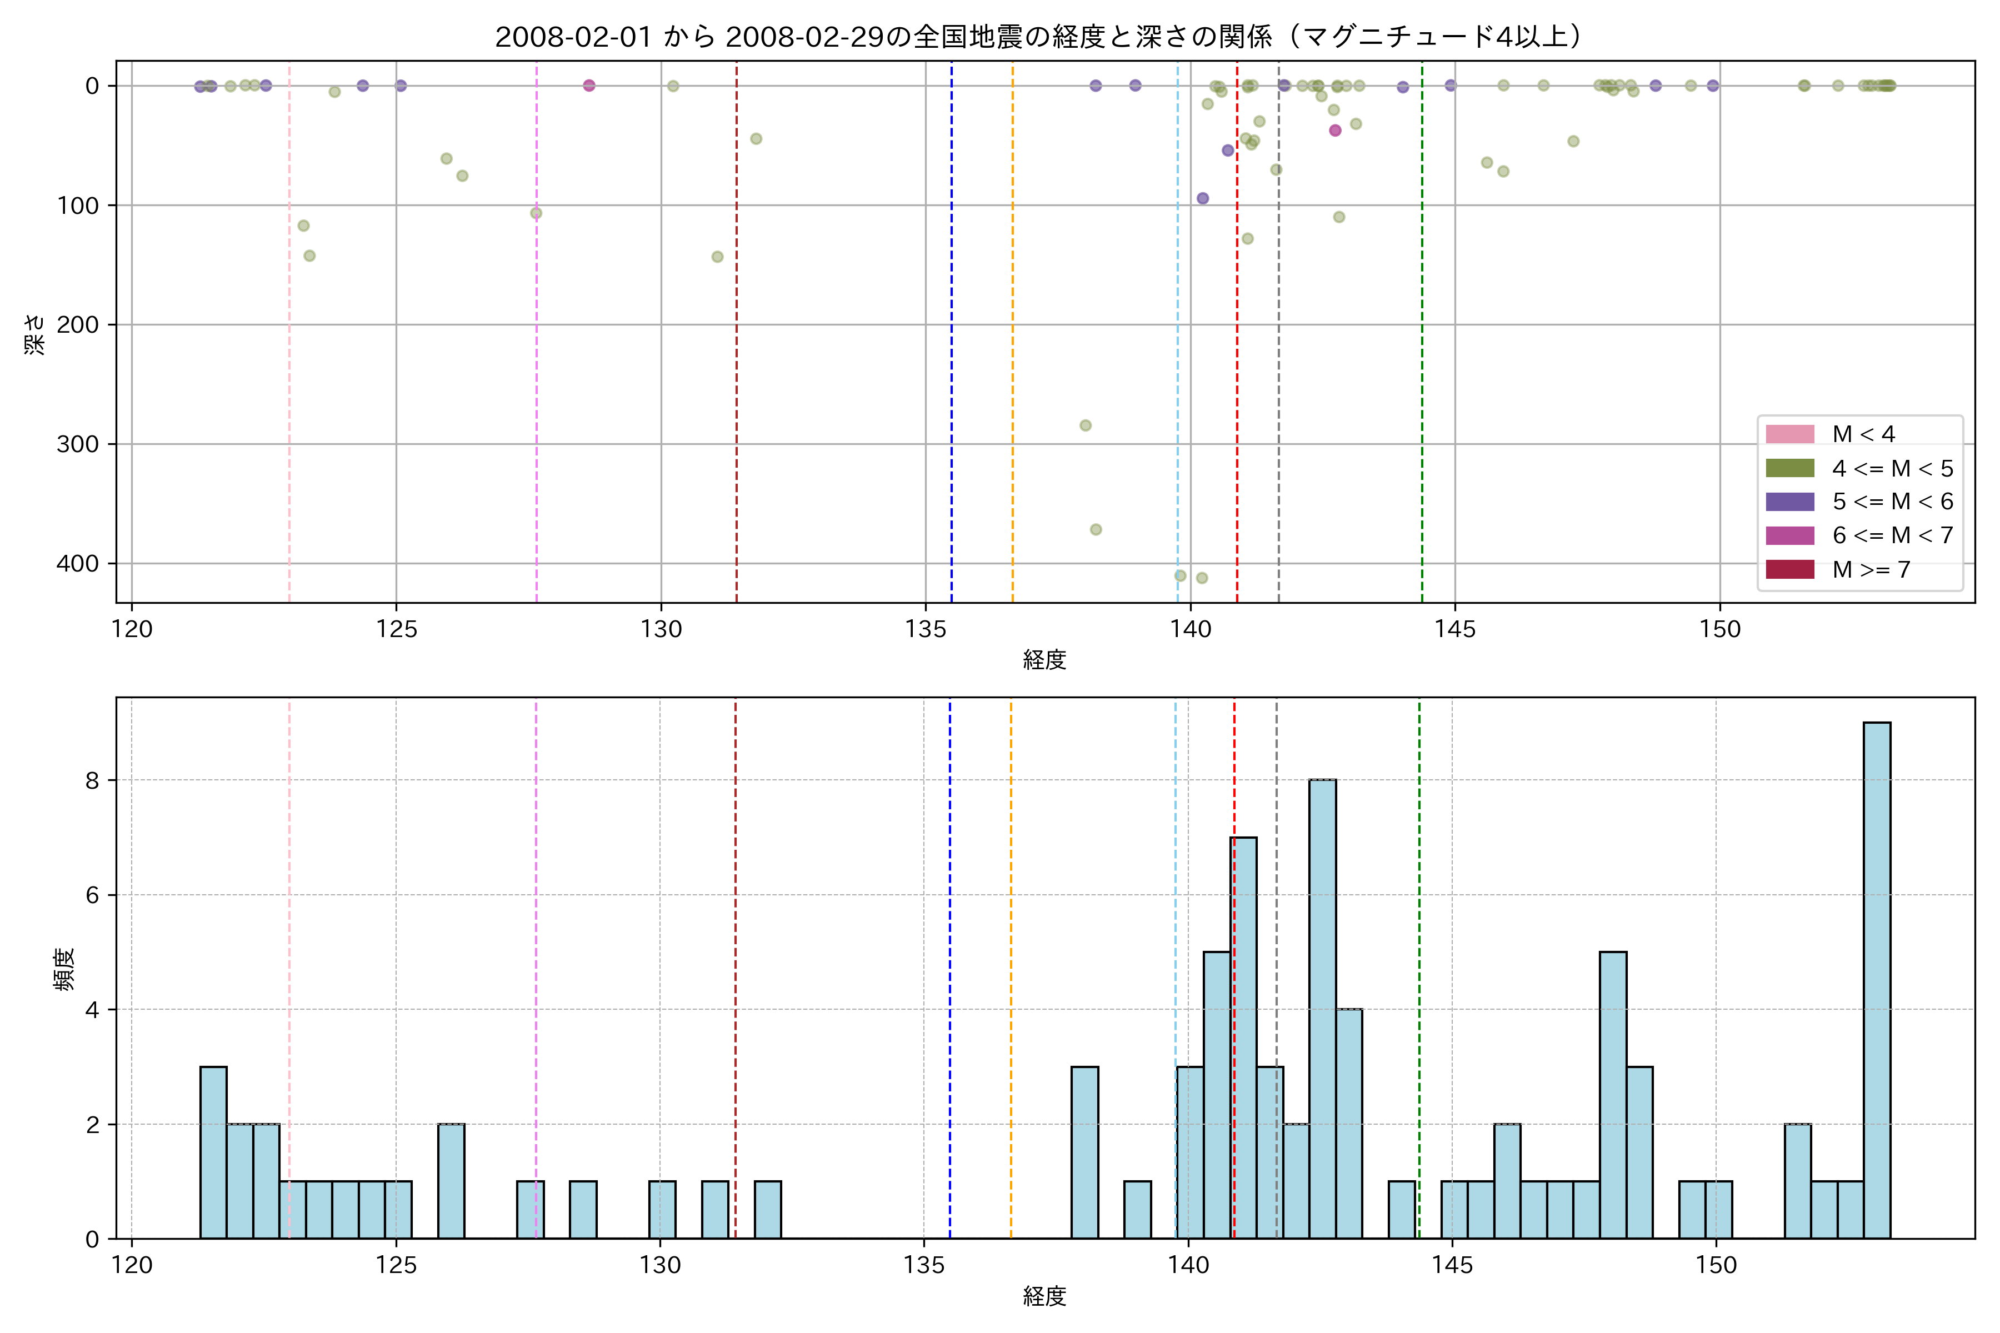Image resolution: width=2000 pixels, height=1333 pixels.
Task: Click the 経度 label under the scatter plot
Action: pos(1044,660)
